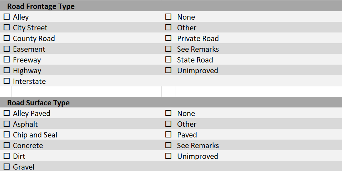Select the State Road checkbox
The width and height of the screenshot is (342, 171).
point(168,59)
